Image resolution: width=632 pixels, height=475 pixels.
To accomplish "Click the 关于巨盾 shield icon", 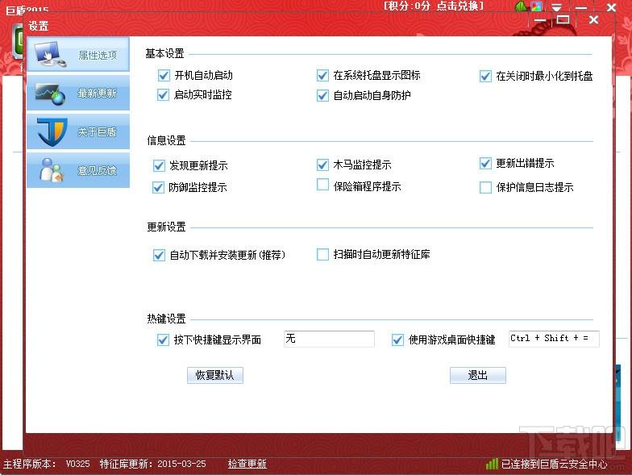I will 52,131.
